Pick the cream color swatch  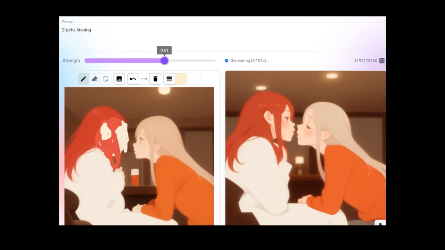(x=181, y=79)
